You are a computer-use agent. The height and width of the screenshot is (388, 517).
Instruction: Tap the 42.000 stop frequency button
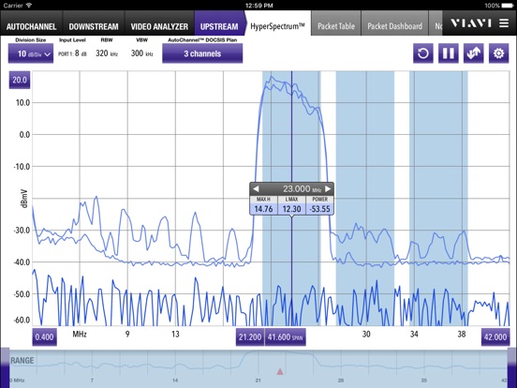(495, 336)
